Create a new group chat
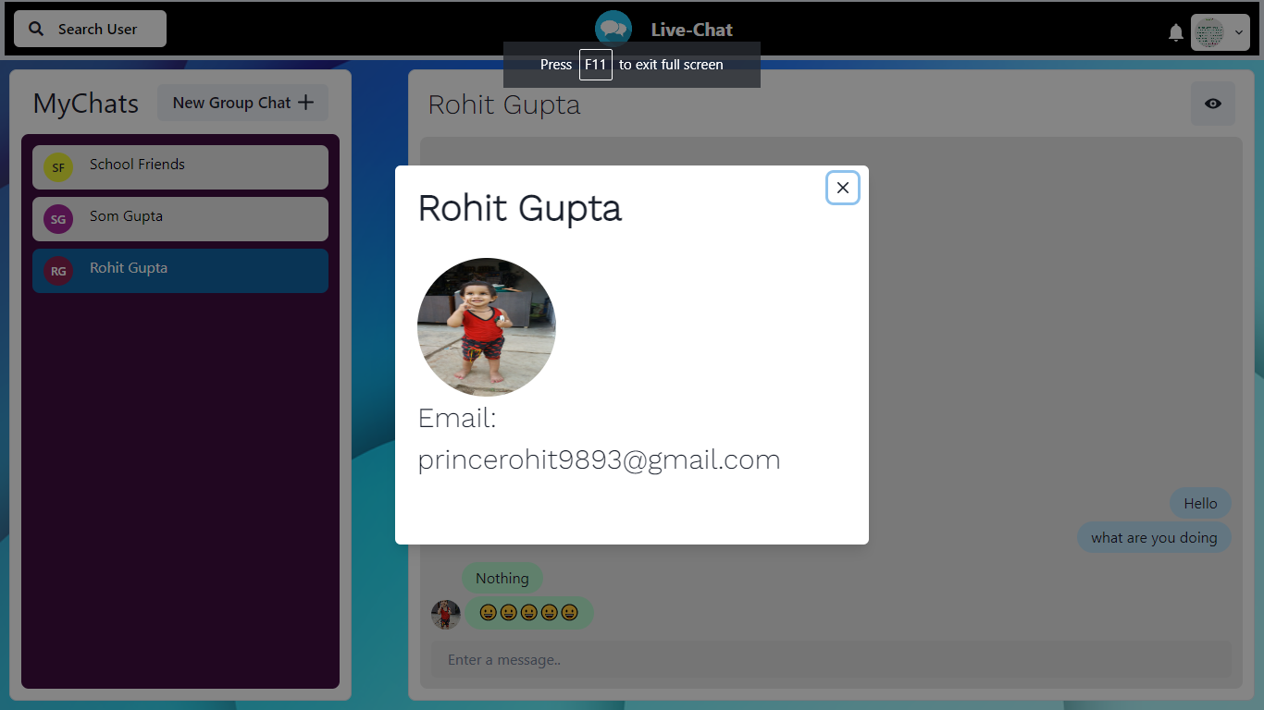1264x710 pixels. tap(242, 102)
